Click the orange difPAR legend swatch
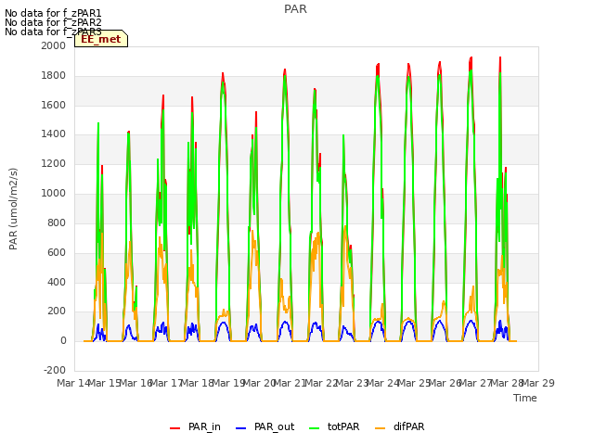The image size is (594, 445). [380, 428]
